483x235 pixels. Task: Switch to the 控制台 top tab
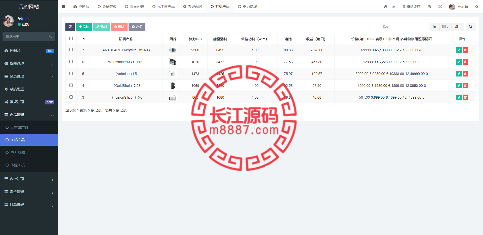[x=81, y=7]
